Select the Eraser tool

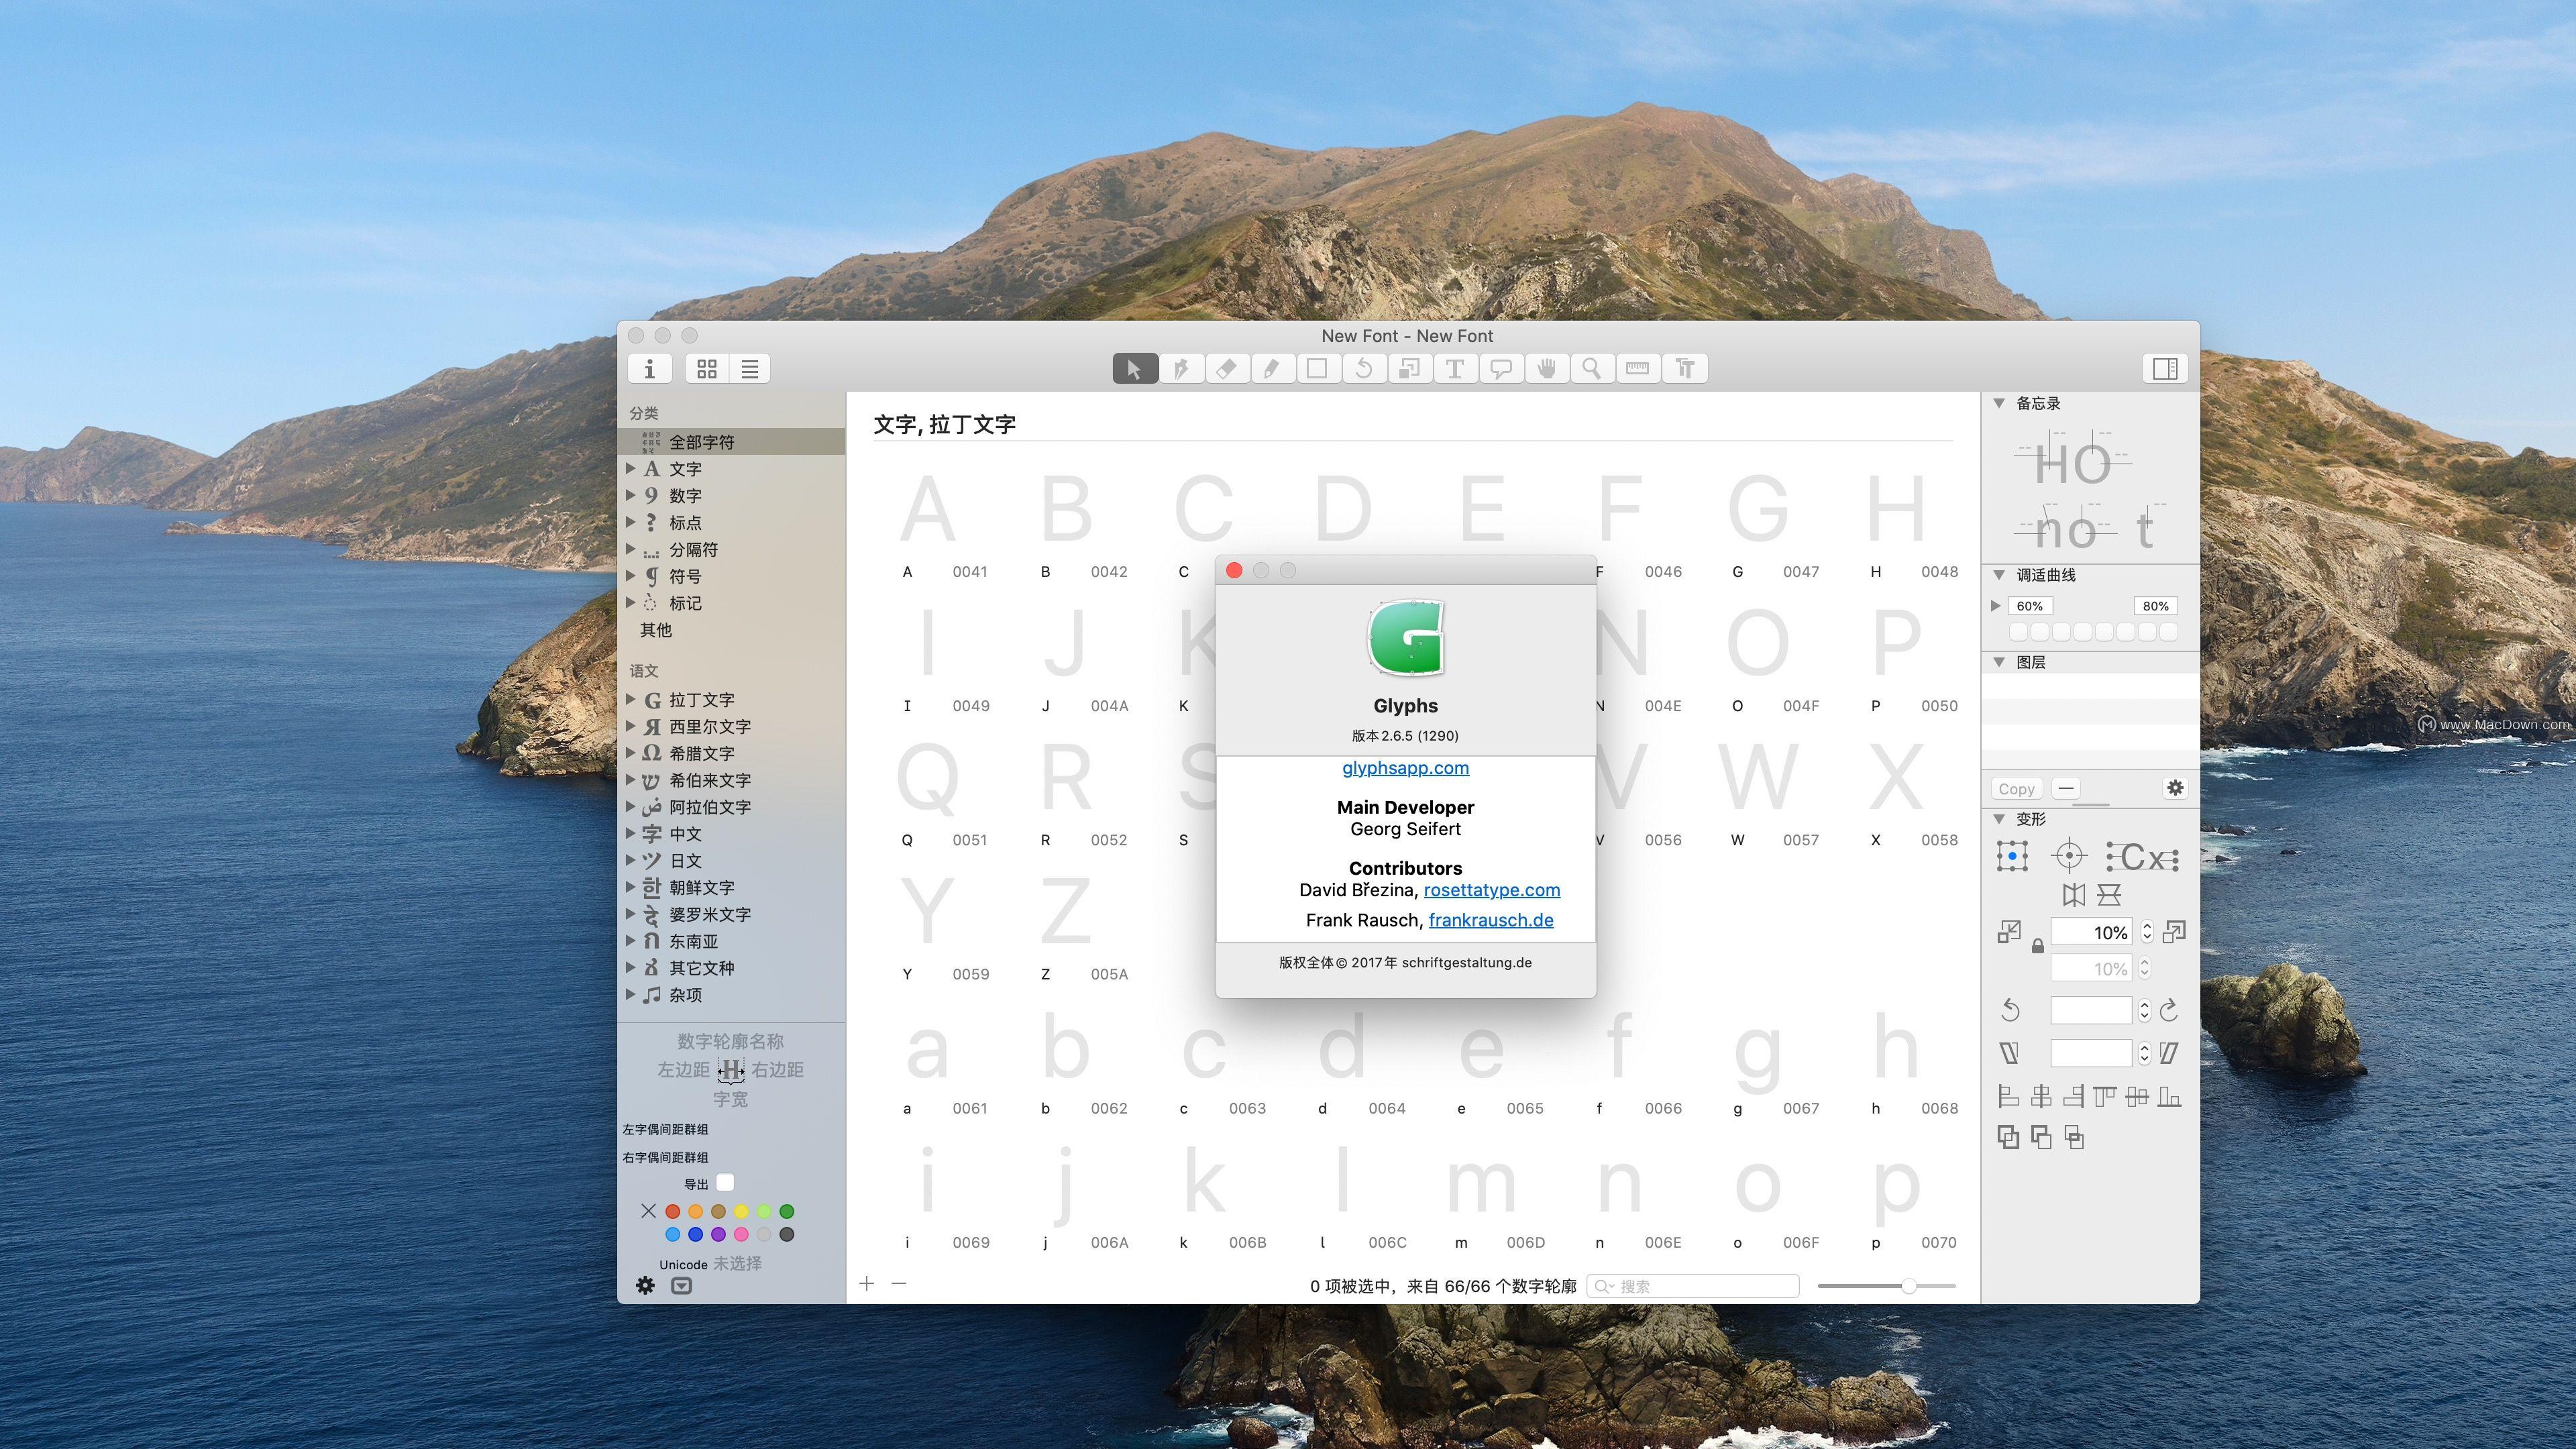1227,369
